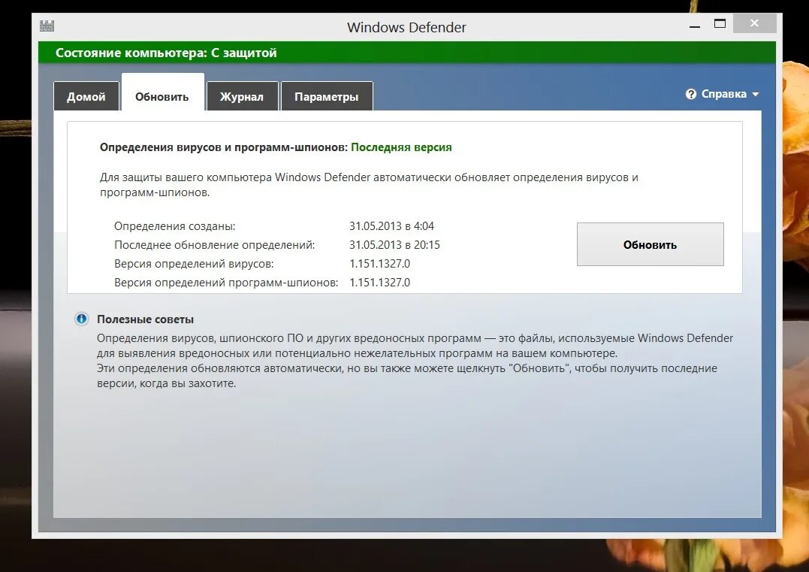Click the Windows Defender window title
809x572 pixels.
pyautogui.click(x=406, y=27)
